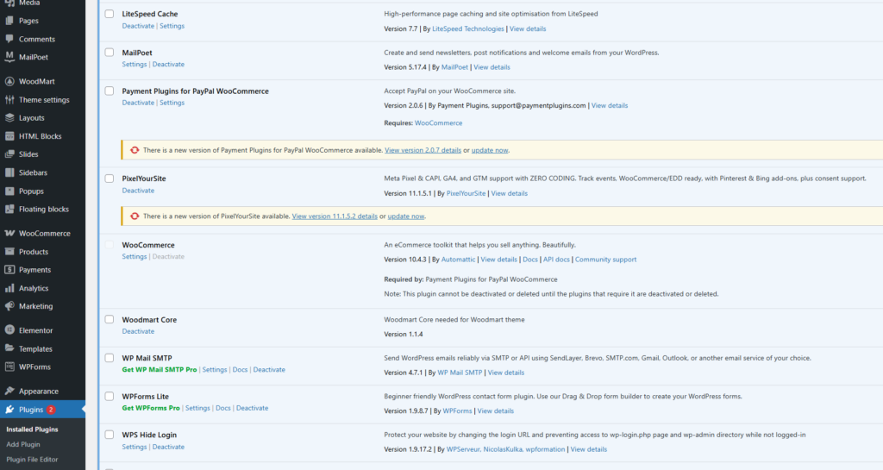Click Get WPForms Pro link

(x=151, y=408)
